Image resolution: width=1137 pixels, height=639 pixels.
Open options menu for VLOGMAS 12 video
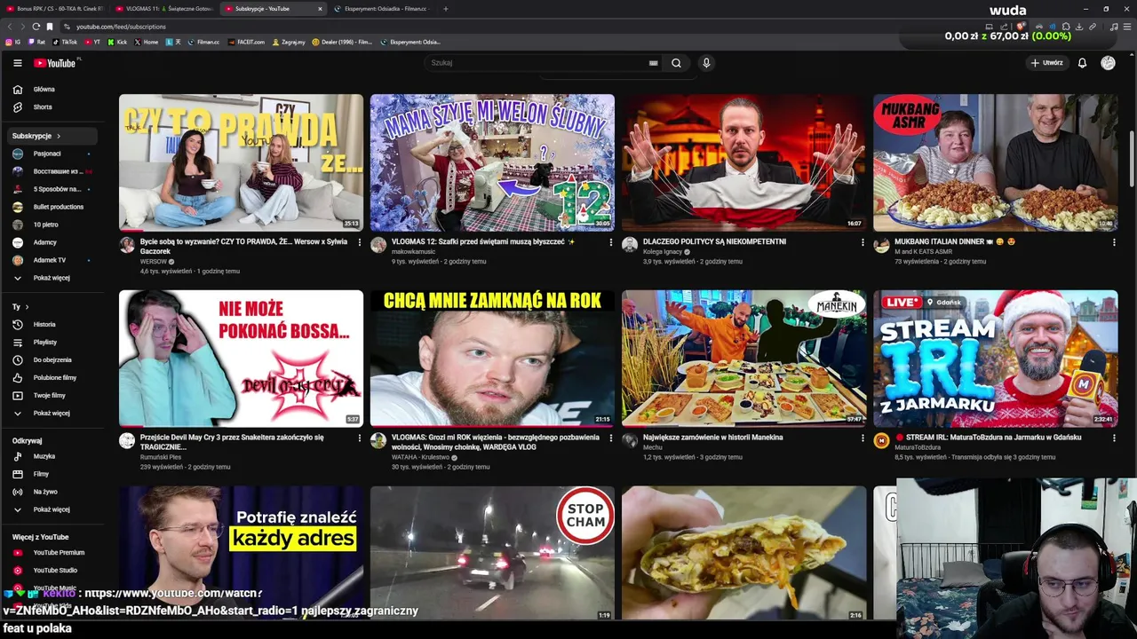[x=610, y=242]
